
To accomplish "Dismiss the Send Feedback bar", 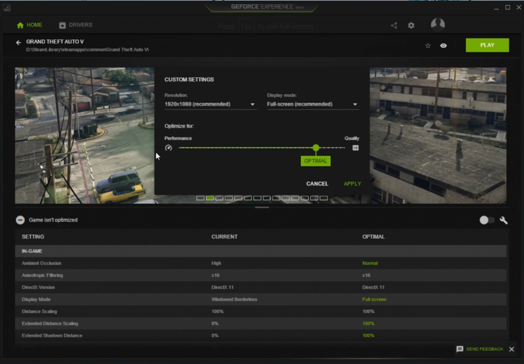I will tap(512, 349).
